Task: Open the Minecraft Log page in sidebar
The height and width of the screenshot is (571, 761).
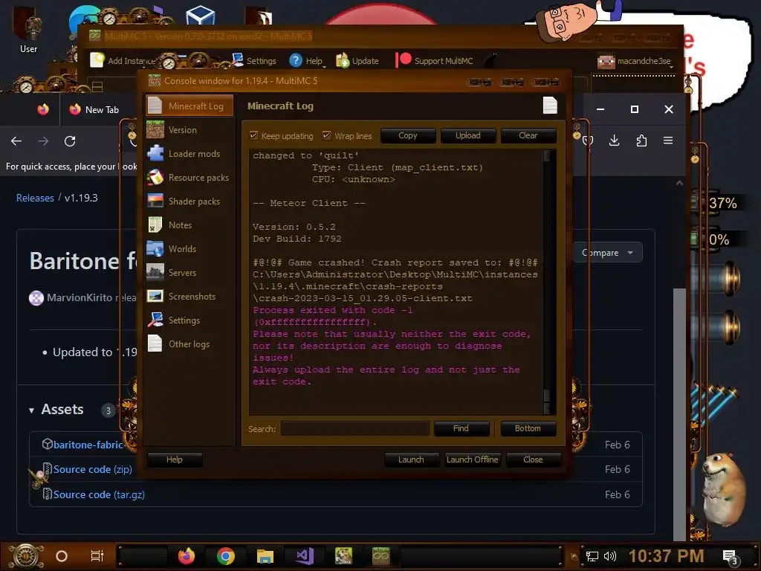Action: 190,106
